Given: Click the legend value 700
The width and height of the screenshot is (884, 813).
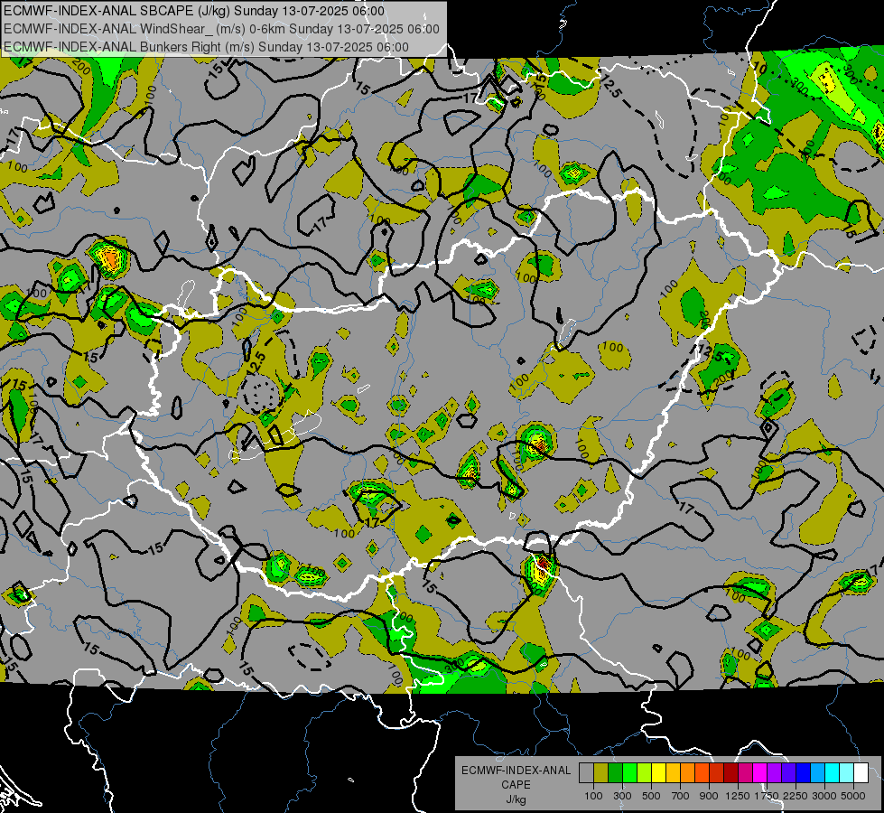Looking at the screenshot, I should [x=681, y=796].
